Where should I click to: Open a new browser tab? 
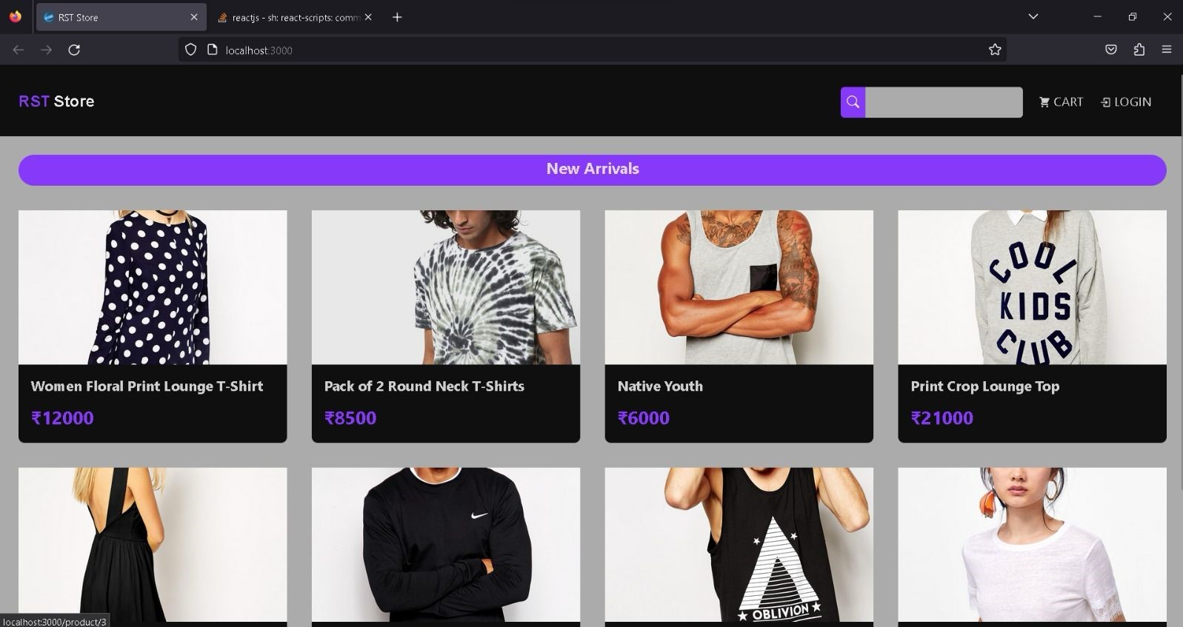click(397, 17)
